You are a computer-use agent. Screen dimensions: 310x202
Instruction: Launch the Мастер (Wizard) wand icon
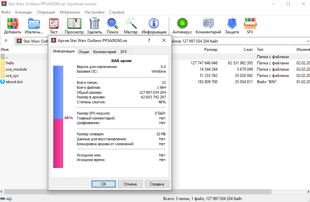pos(131,24)
